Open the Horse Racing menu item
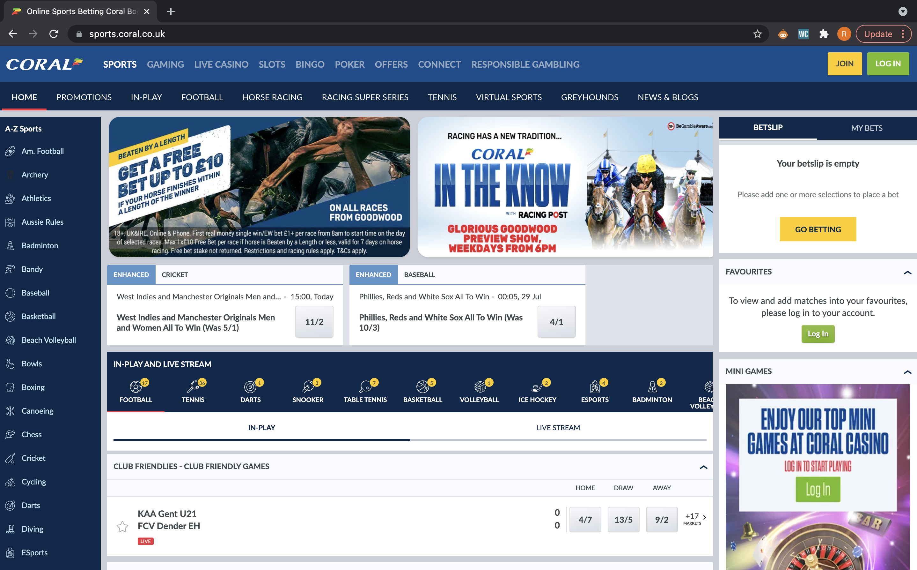 click(272, 97)
